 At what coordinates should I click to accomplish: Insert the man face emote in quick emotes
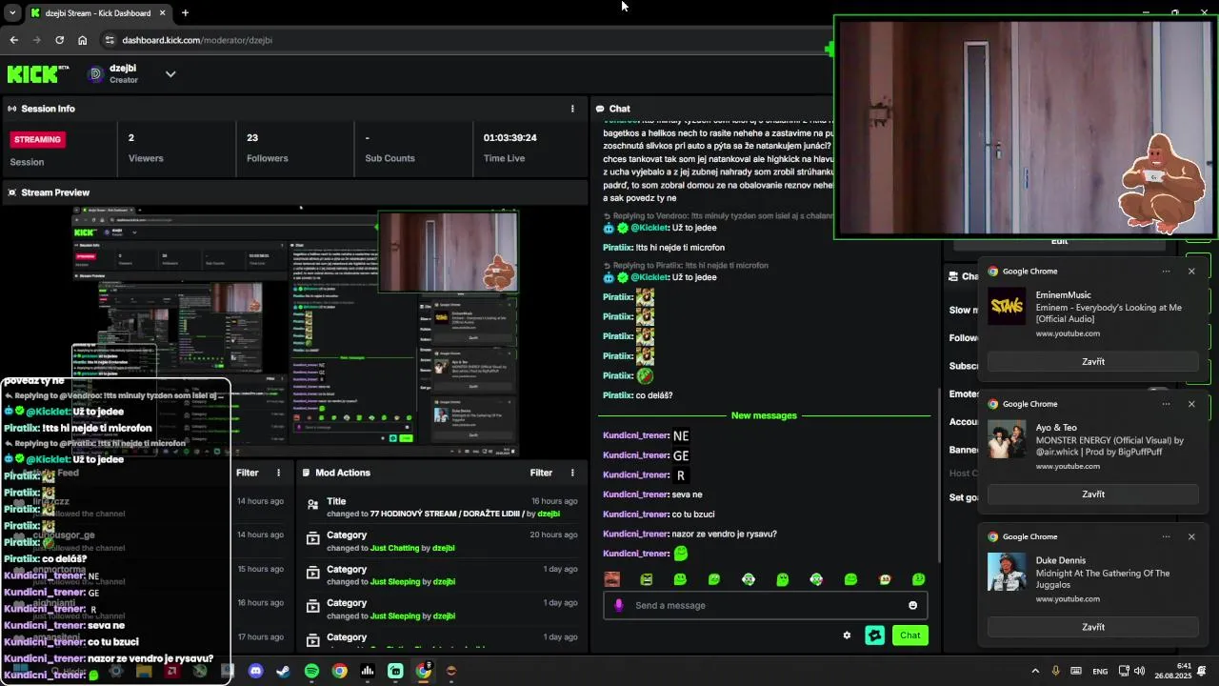(x=612, y=579)
